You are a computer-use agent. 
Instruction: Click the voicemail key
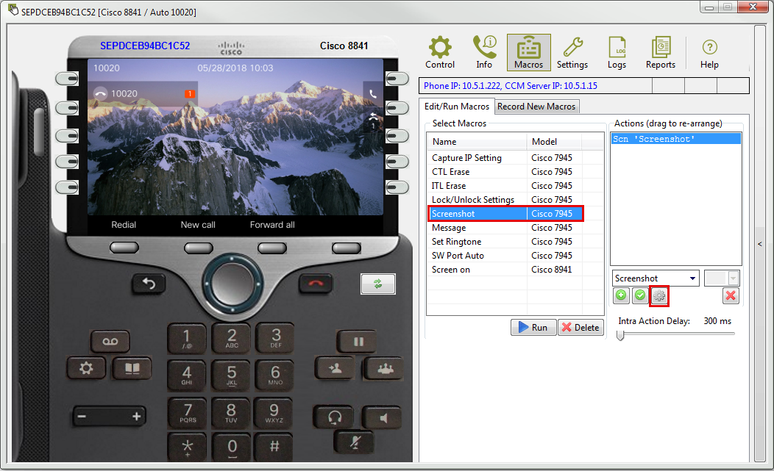pos(110,341)
